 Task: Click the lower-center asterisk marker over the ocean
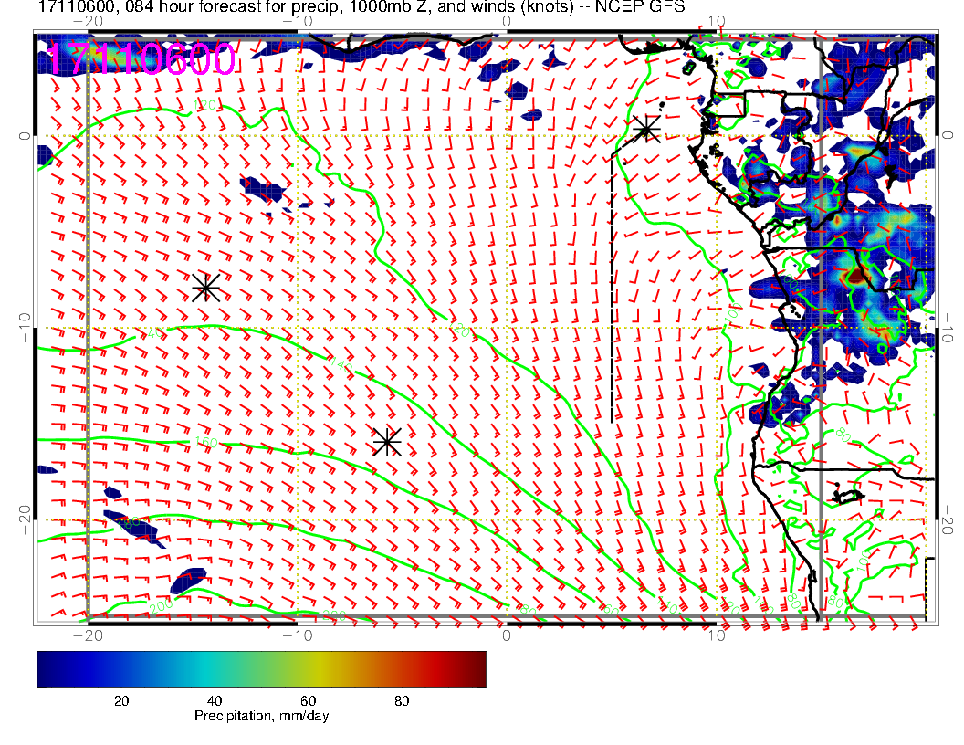click(387, 441)
